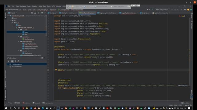Click the plus add icon in JPA Structure
Screen dimensions: 197x110
tap(9, 61)
